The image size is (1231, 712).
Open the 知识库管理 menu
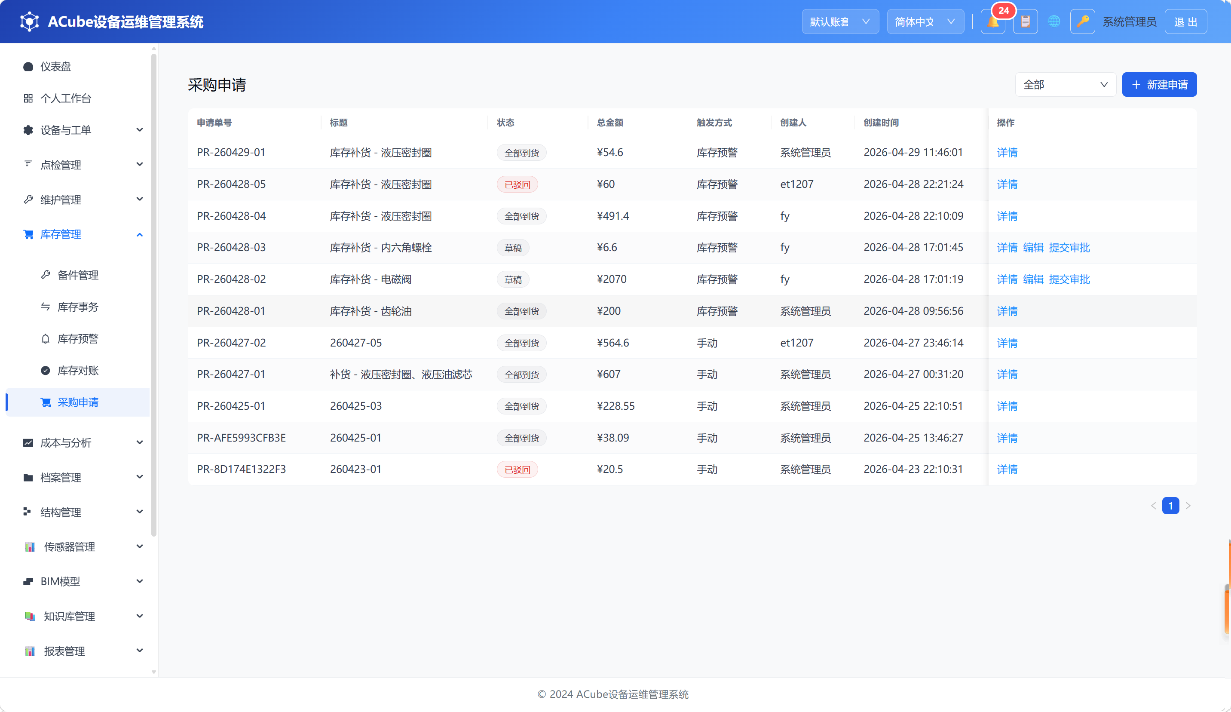pos(78,616)
